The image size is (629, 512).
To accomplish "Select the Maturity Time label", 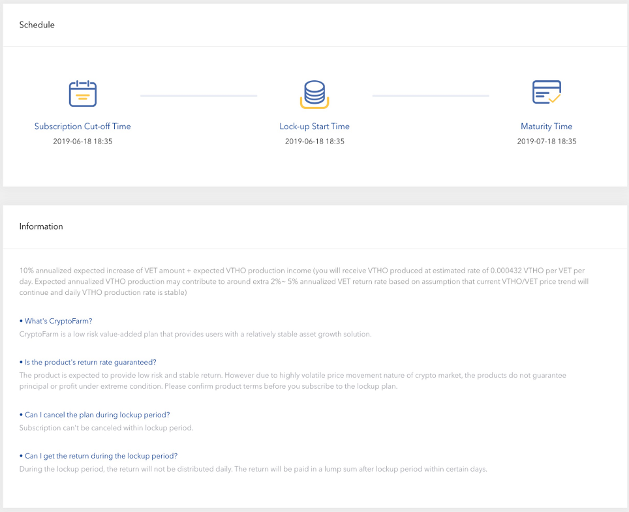I will pyautogui.click(x=546, y=127).
